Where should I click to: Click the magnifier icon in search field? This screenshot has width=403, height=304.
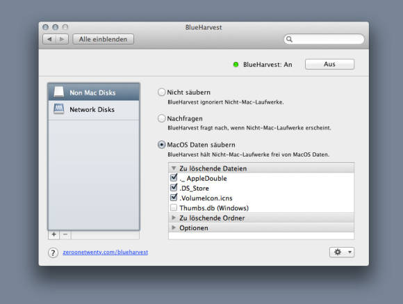tap(289, 39)
